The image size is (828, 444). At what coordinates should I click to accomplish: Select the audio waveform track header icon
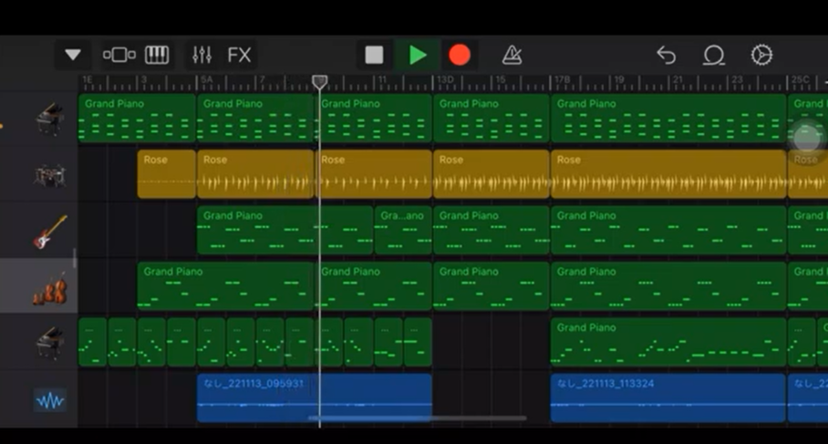click(x=49, y=400)
